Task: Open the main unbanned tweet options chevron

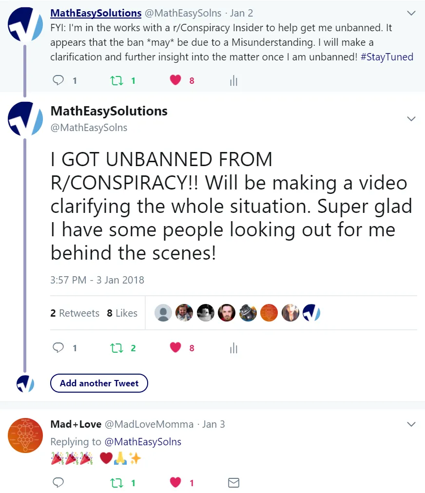Action: 411,119
